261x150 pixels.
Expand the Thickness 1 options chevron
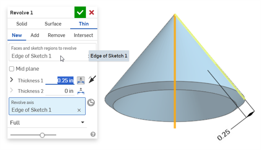[x=11, y=80]
